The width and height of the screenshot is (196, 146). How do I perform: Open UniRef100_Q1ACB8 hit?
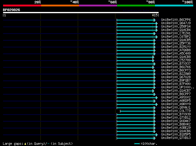pos(176,57)
